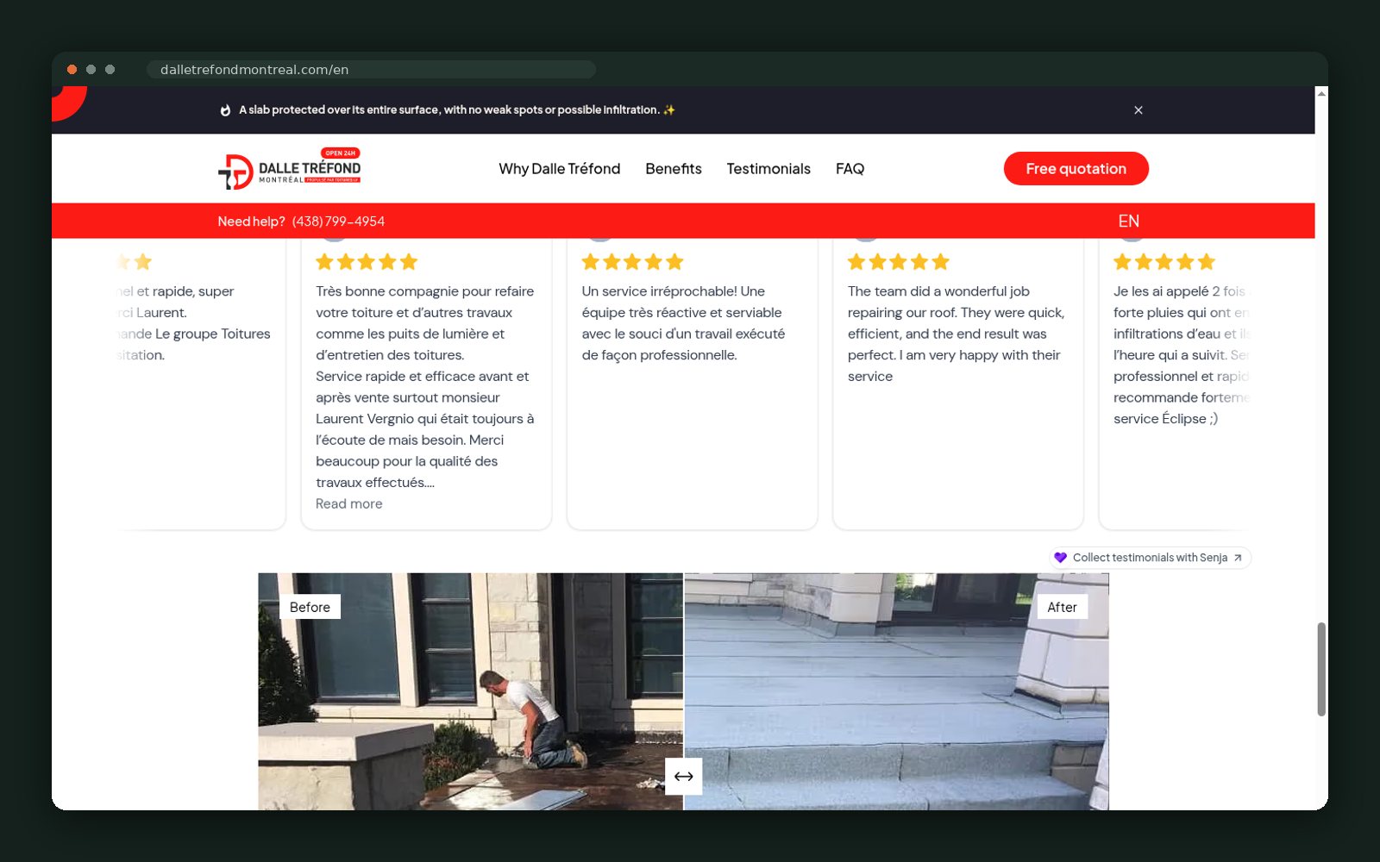Click the Très bonne compagnie review text

point(425,387)
